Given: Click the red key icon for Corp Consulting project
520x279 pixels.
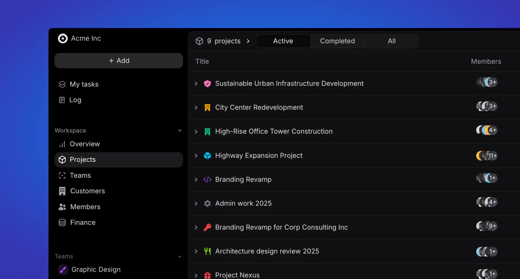Looking at the screenshot, I should 207,227.
